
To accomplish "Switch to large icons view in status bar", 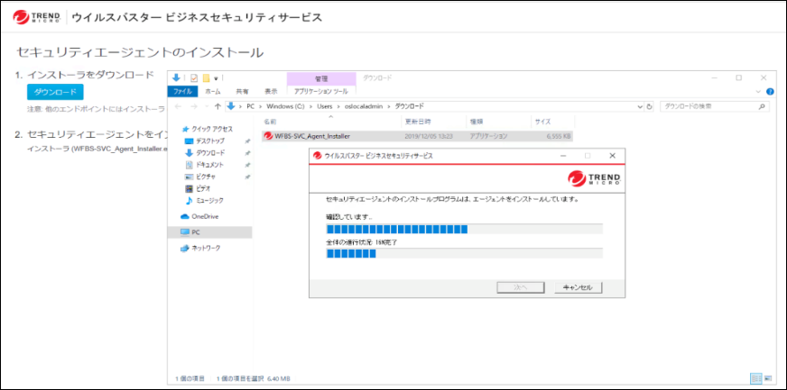I will 767,378.
